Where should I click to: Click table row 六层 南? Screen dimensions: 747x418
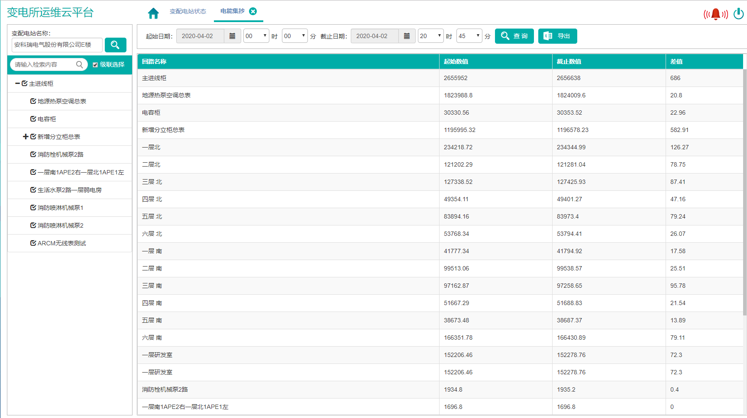click(440, 338)
